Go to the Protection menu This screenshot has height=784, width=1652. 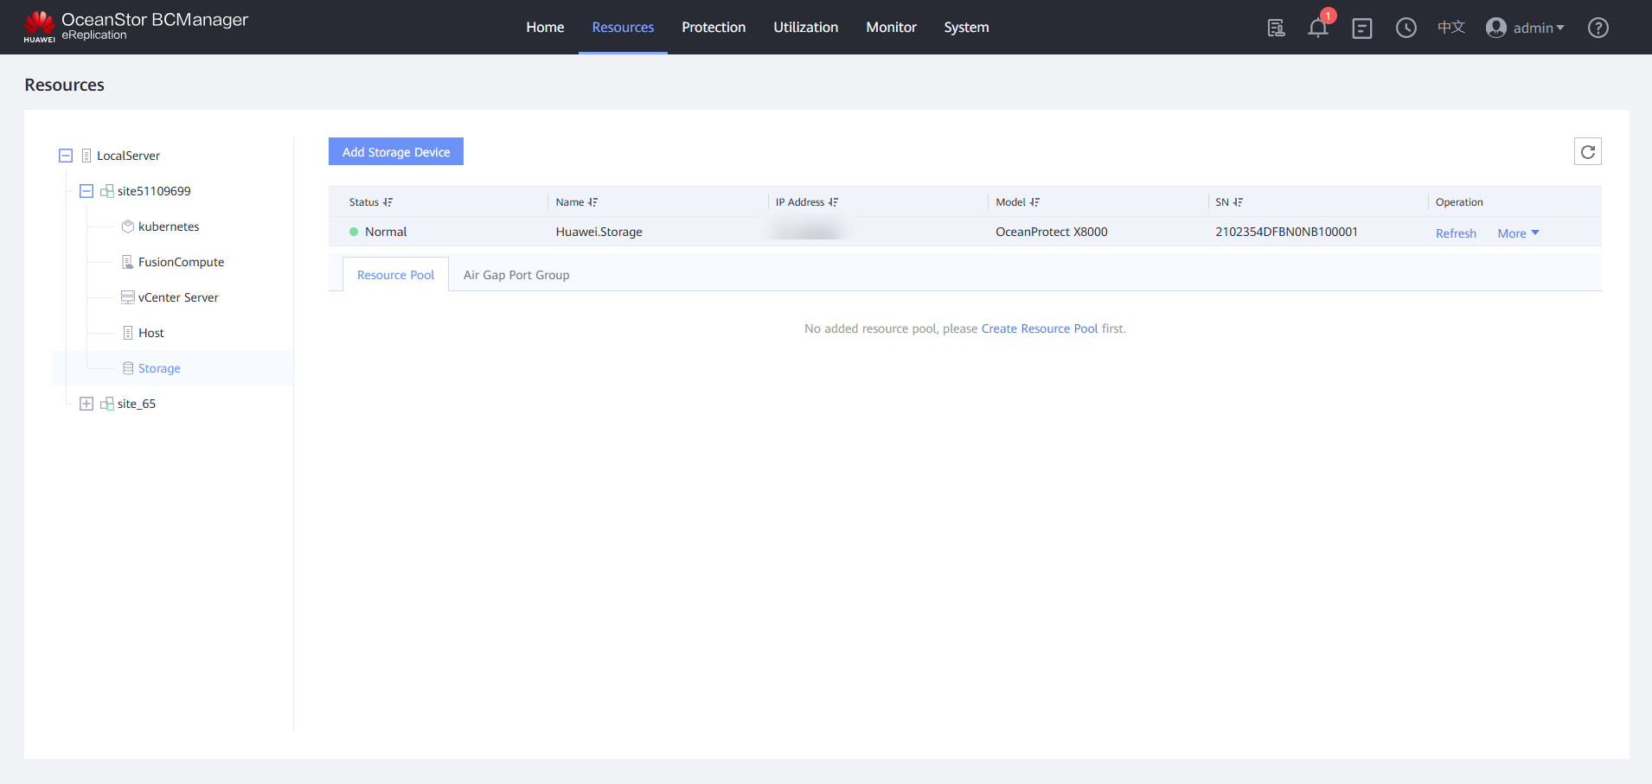(713, 28)
